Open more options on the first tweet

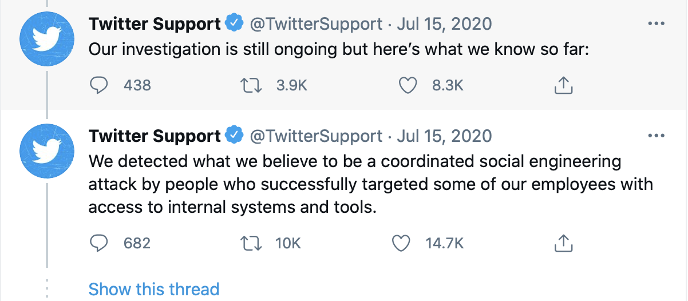tap(655, 24)
